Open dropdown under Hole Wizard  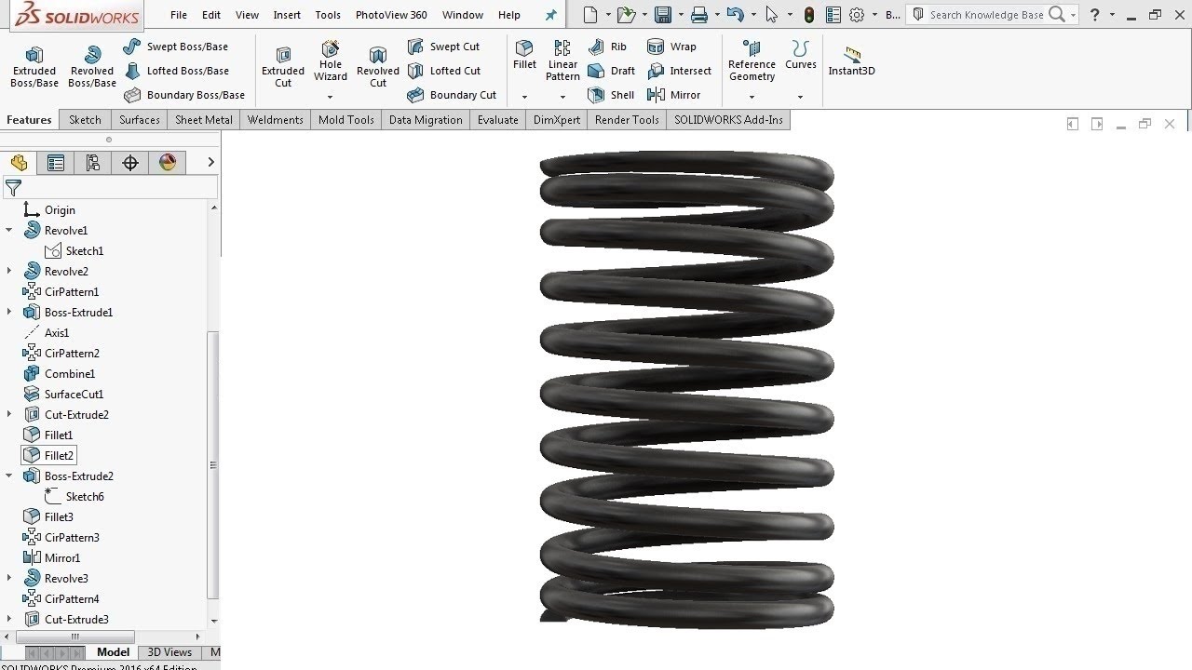[330, 97]
